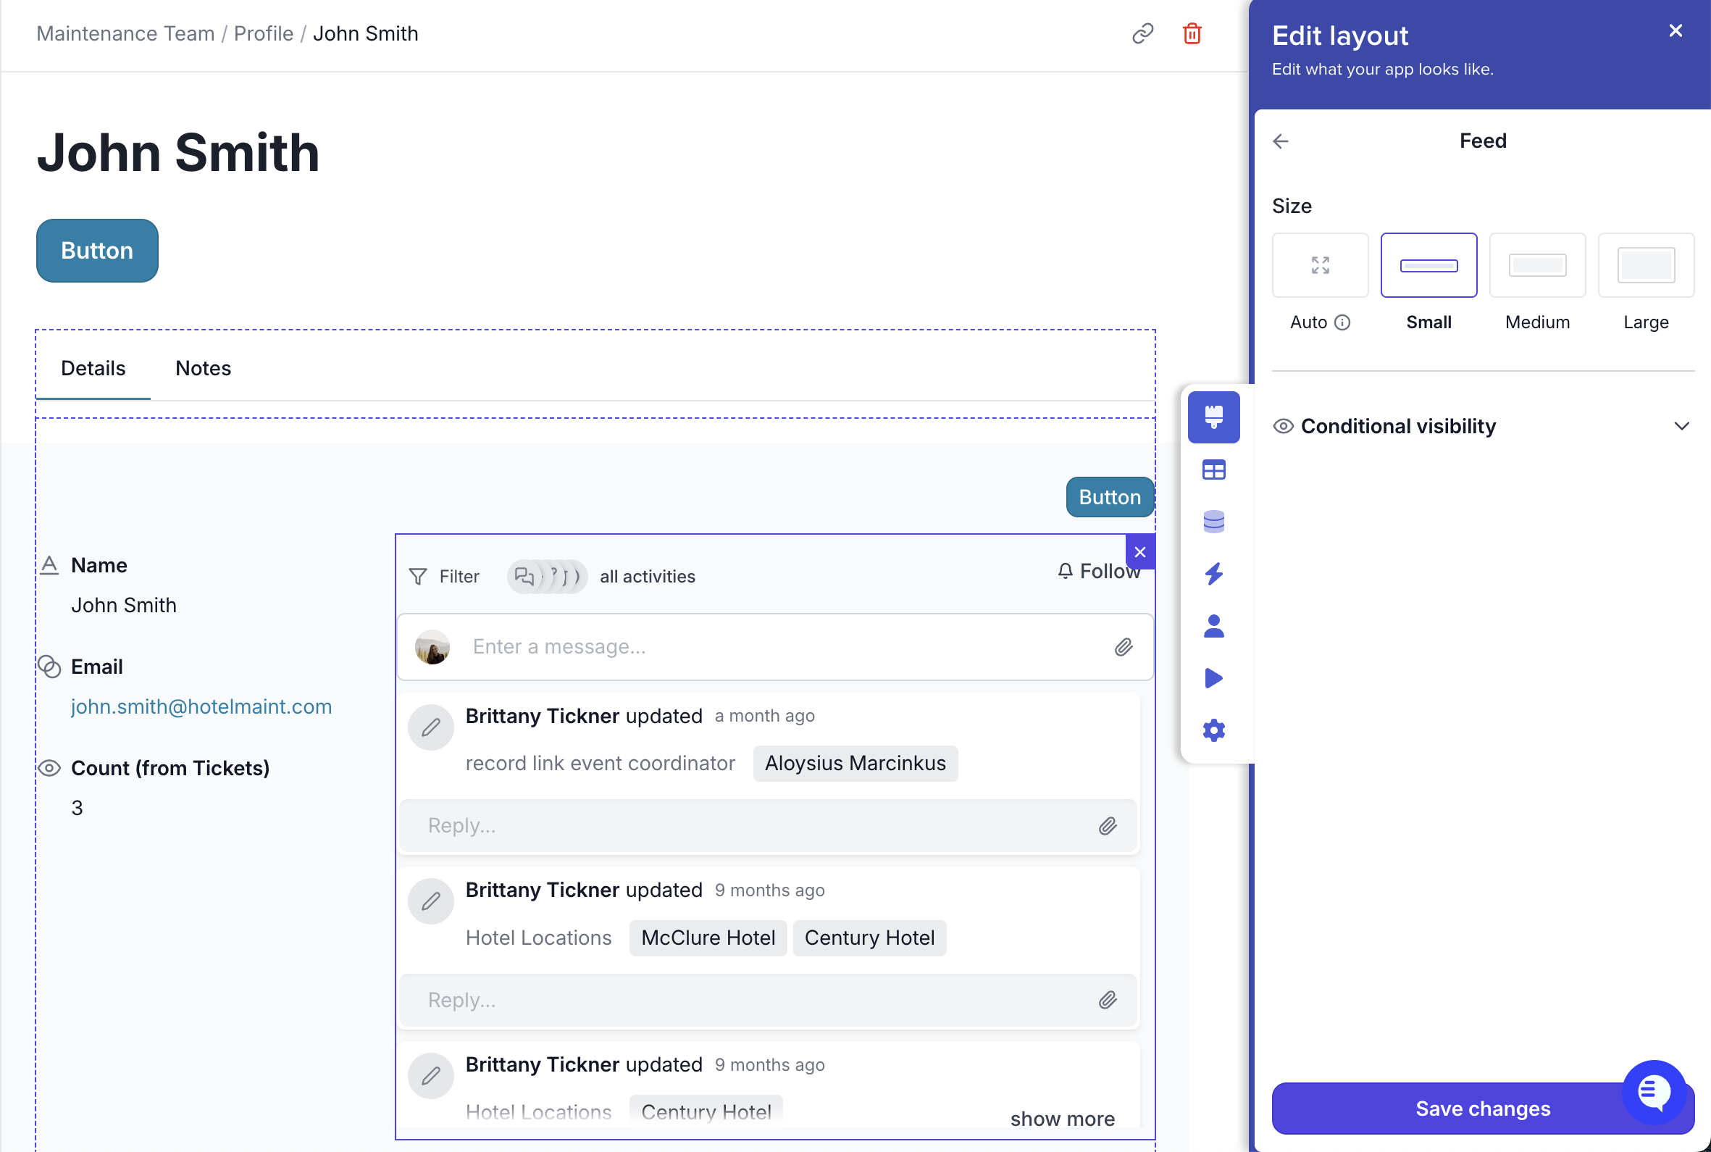The width and height of the screenshot is (1711, 1152).
Task: Click the copy link icon in header
Action: tap(1142, 34)
